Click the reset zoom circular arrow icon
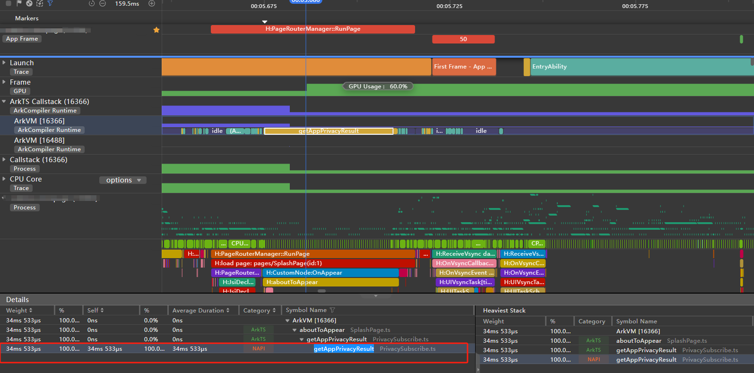 pyautogui.click(x=92, y=3)
